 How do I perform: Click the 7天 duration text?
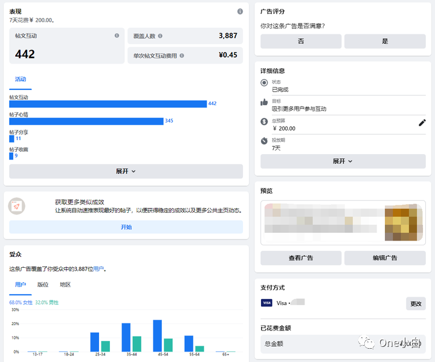tap(276, 148)
